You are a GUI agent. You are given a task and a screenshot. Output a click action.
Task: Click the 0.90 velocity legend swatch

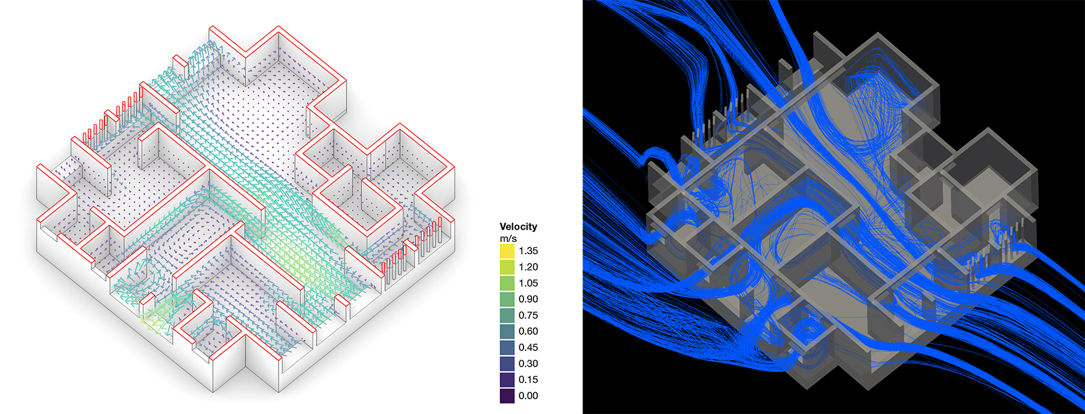(x=507, y=299)
